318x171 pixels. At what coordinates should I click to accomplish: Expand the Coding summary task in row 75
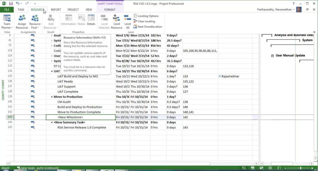[x=52, y=46]
